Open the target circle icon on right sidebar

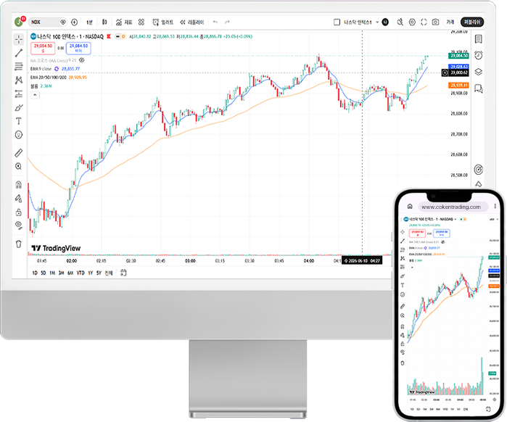[479, 170]
